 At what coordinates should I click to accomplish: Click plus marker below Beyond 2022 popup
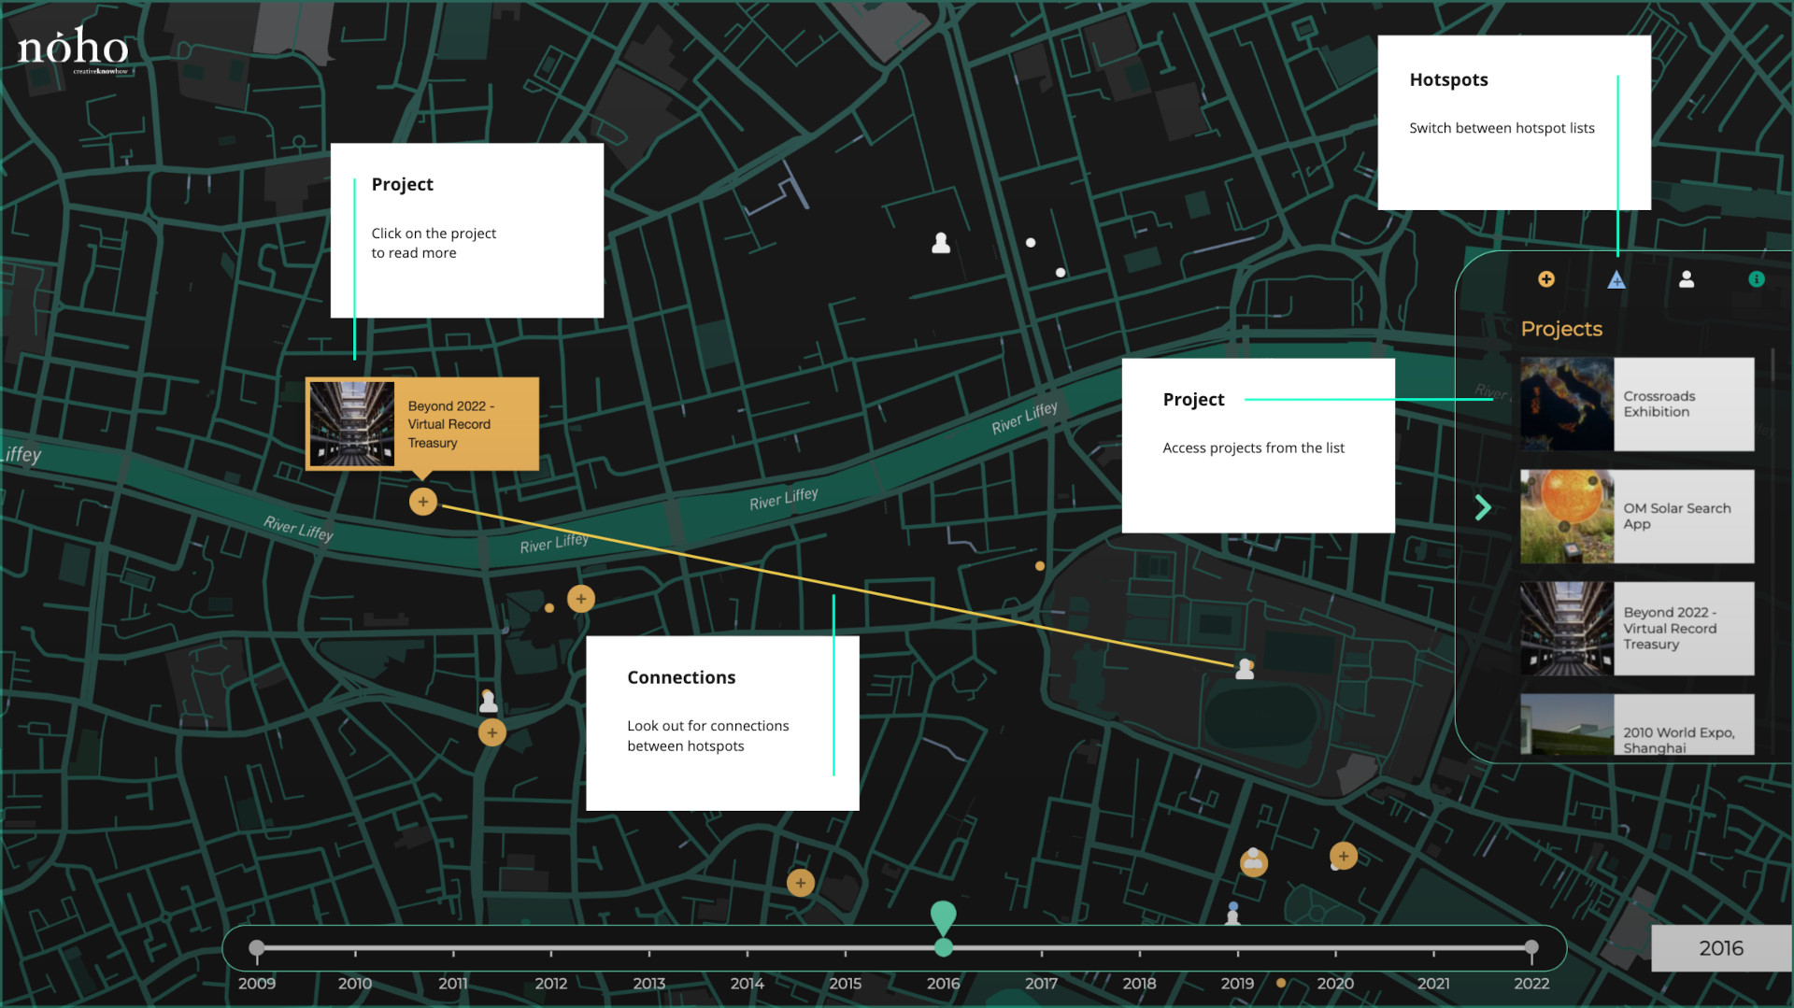click(x=423, y=502)
